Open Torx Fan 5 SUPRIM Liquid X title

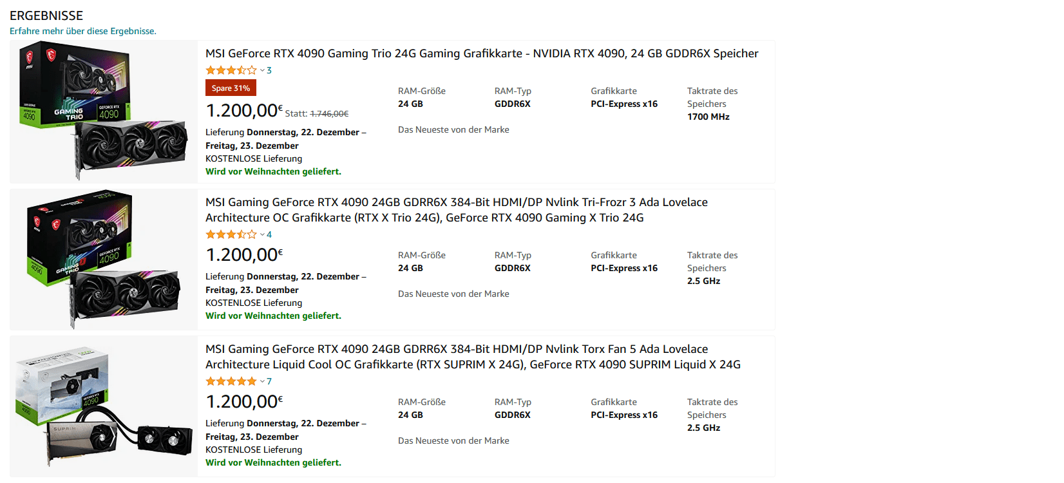(x=473, y=357)
